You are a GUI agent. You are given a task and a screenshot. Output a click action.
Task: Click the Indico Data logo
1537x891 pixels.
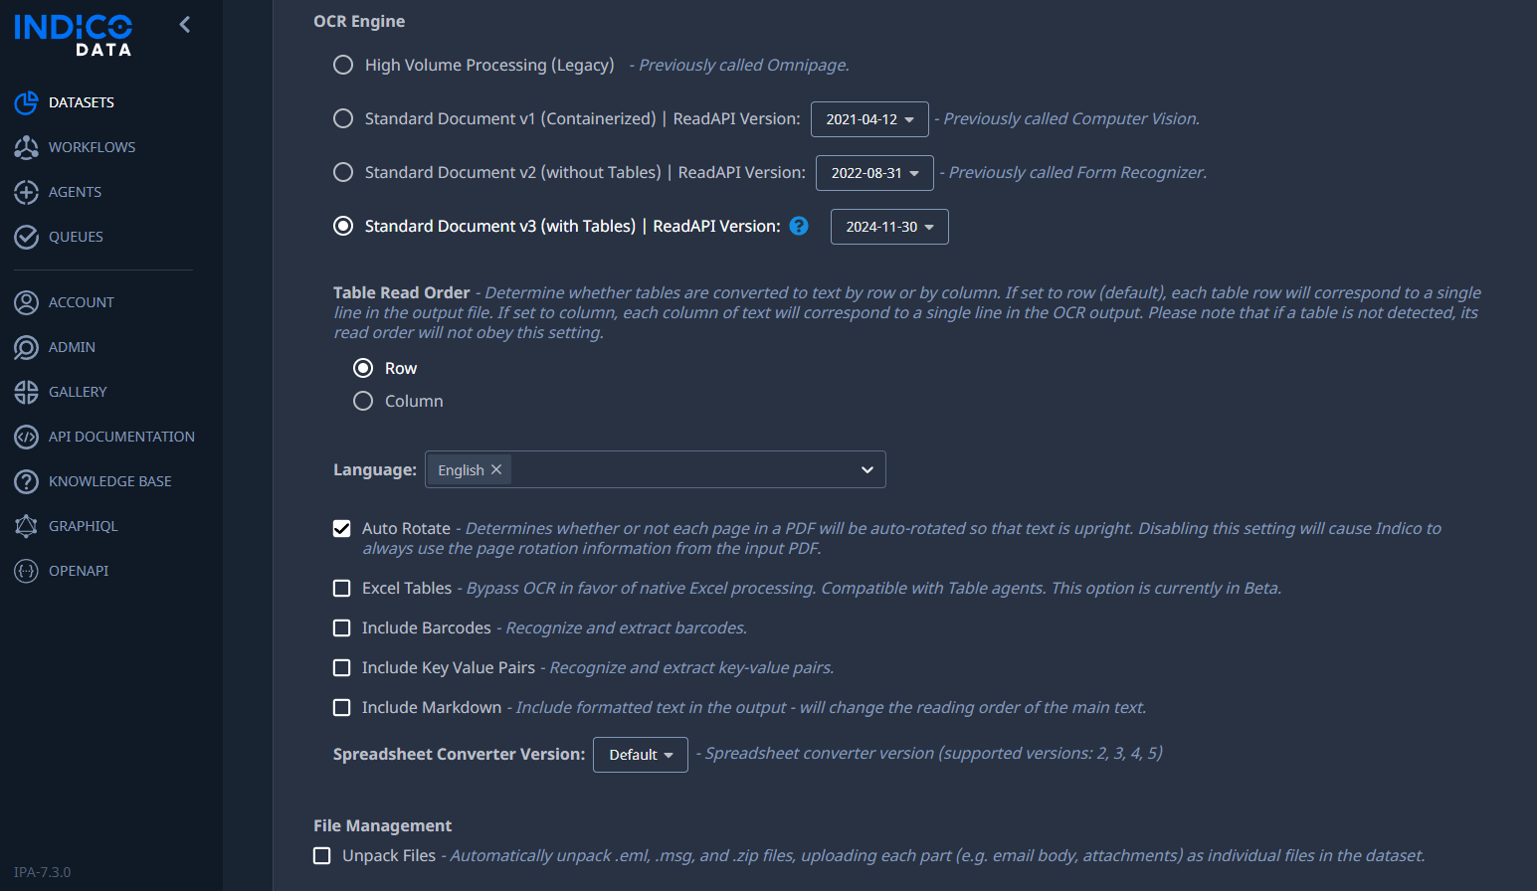[x=74, y=35]
